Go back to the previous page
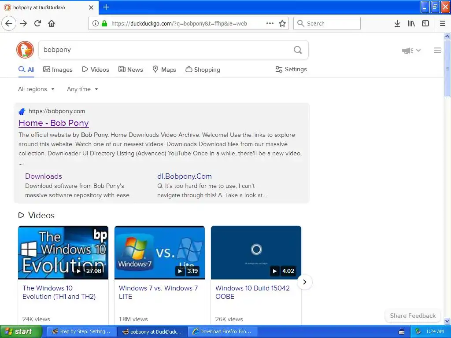451x338 pixels. point(9,23)
